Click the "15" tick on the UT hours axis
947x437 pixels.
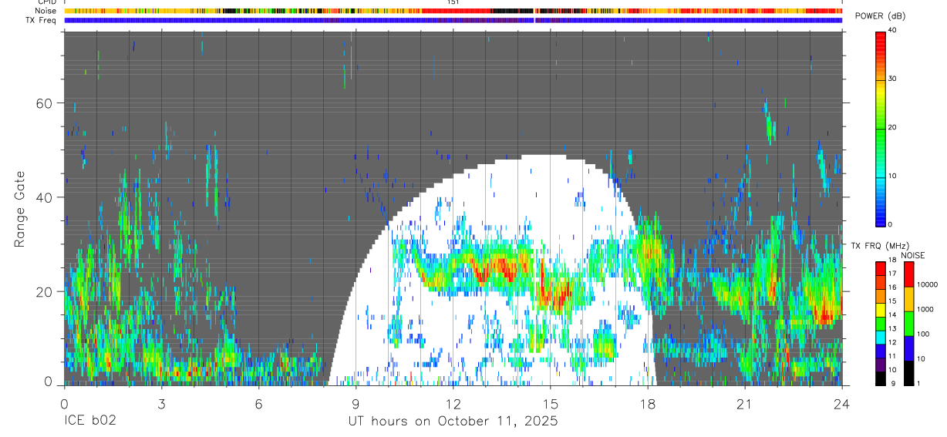(x=551, y=402)
